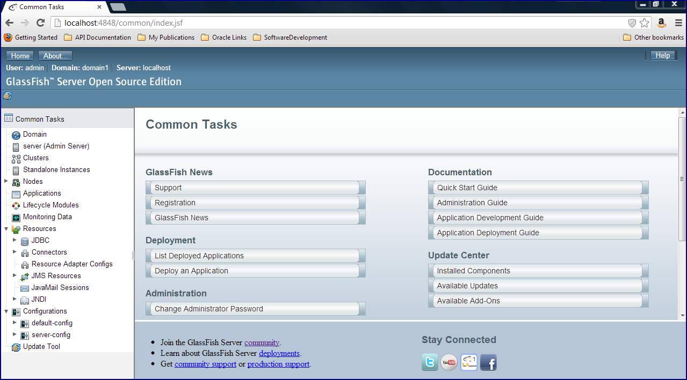Click Installed Components under Update Center

[x=538, y=271]
